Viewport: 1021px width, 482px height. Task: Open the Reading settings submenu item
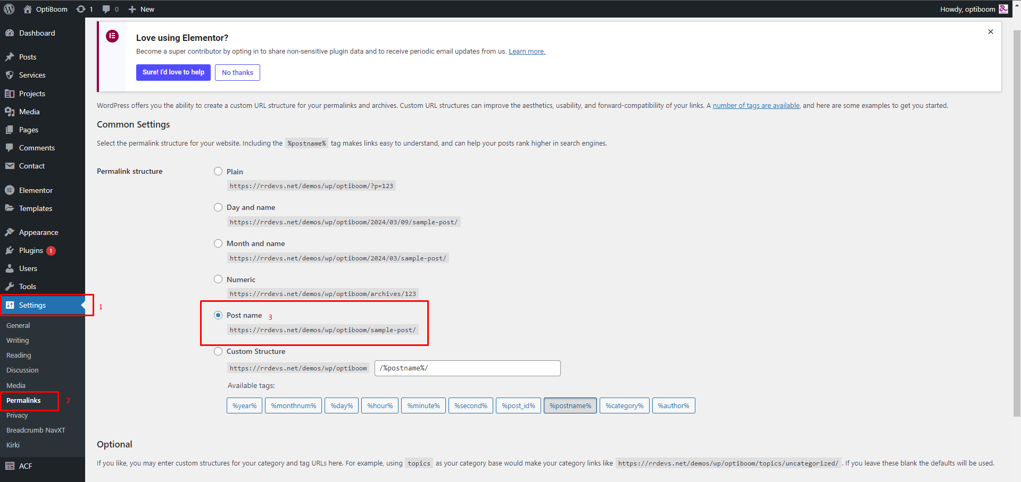point(19,355)
